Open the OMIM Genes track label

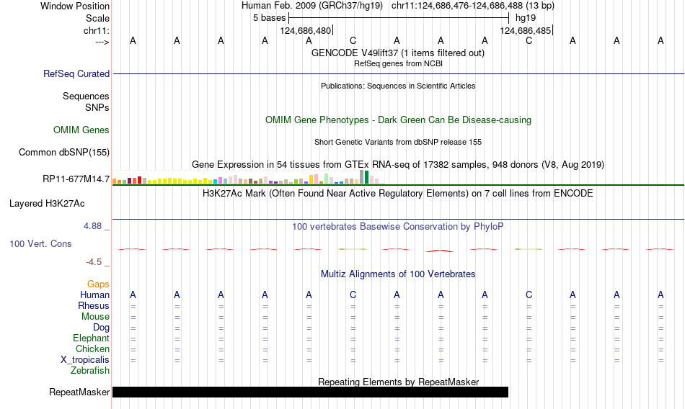(x=81, y=130)
